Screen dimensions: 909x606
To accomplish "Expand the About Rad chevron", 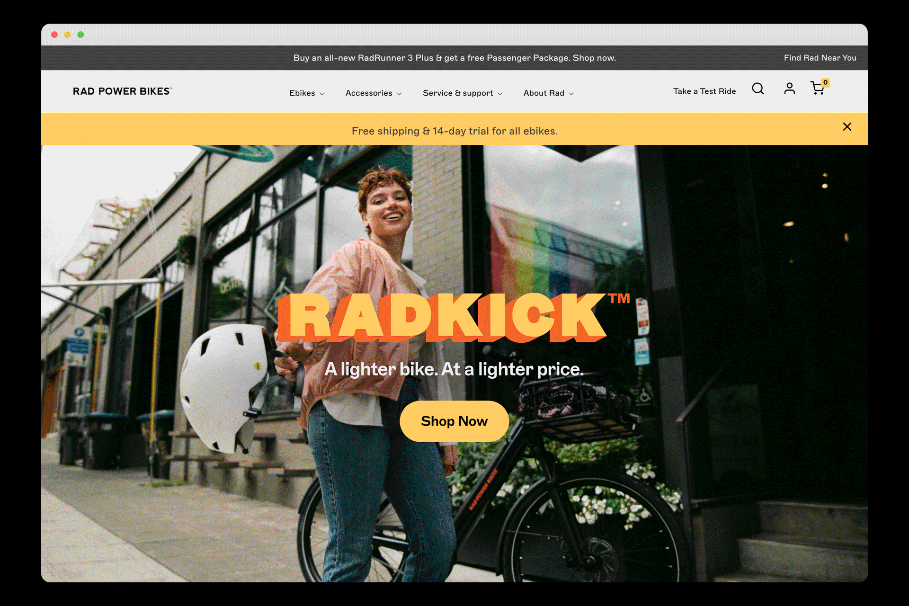I will (571, 94).
